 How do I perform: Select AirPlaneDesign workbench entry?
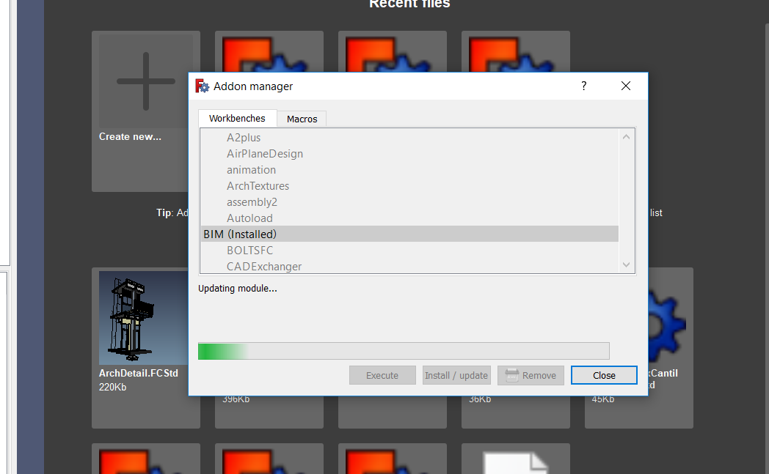(409, 154)
